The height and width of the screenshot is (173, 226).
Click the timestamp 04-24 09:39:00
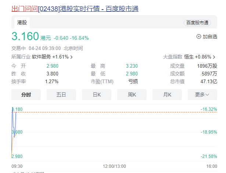click(x=45, y=48)
